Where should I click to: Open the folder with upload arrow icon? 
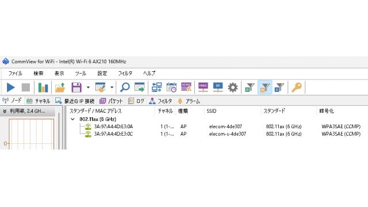coord(60,87)
